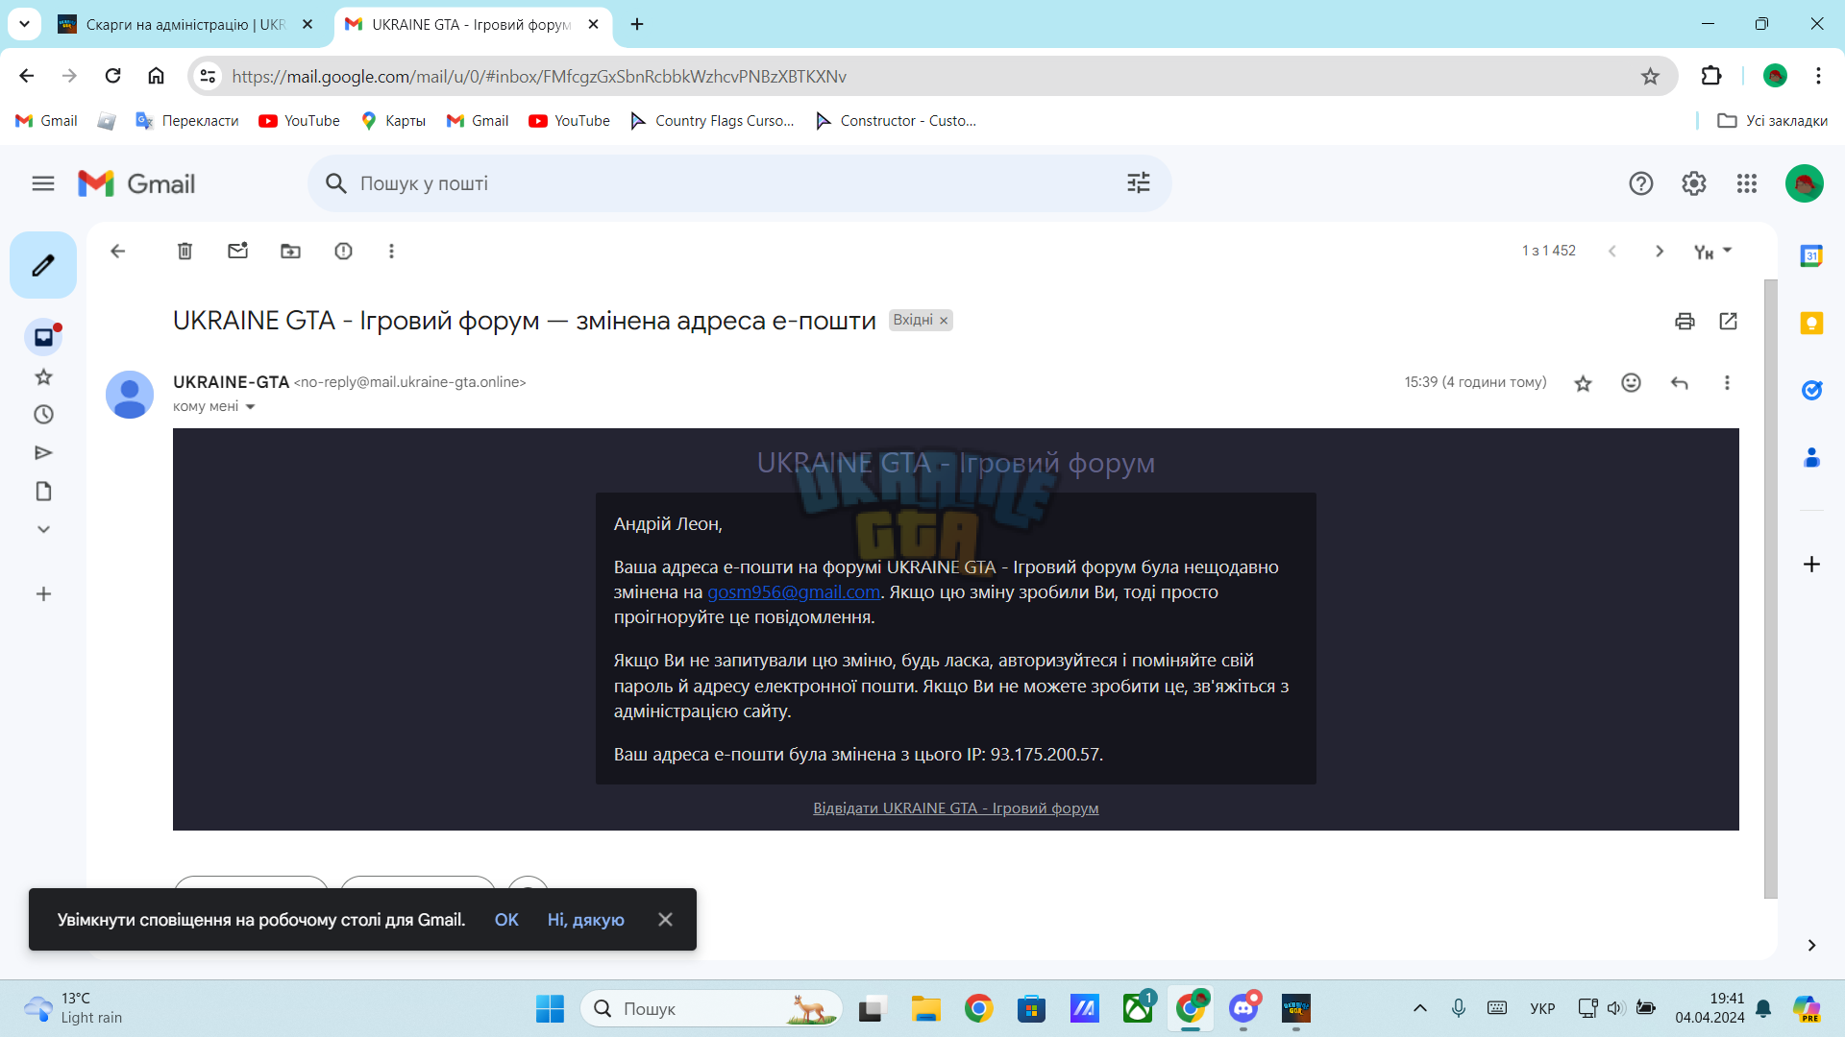This screenshot has width=1845, height=1037.
Task: Print the email
Action: click(1685, 322)
